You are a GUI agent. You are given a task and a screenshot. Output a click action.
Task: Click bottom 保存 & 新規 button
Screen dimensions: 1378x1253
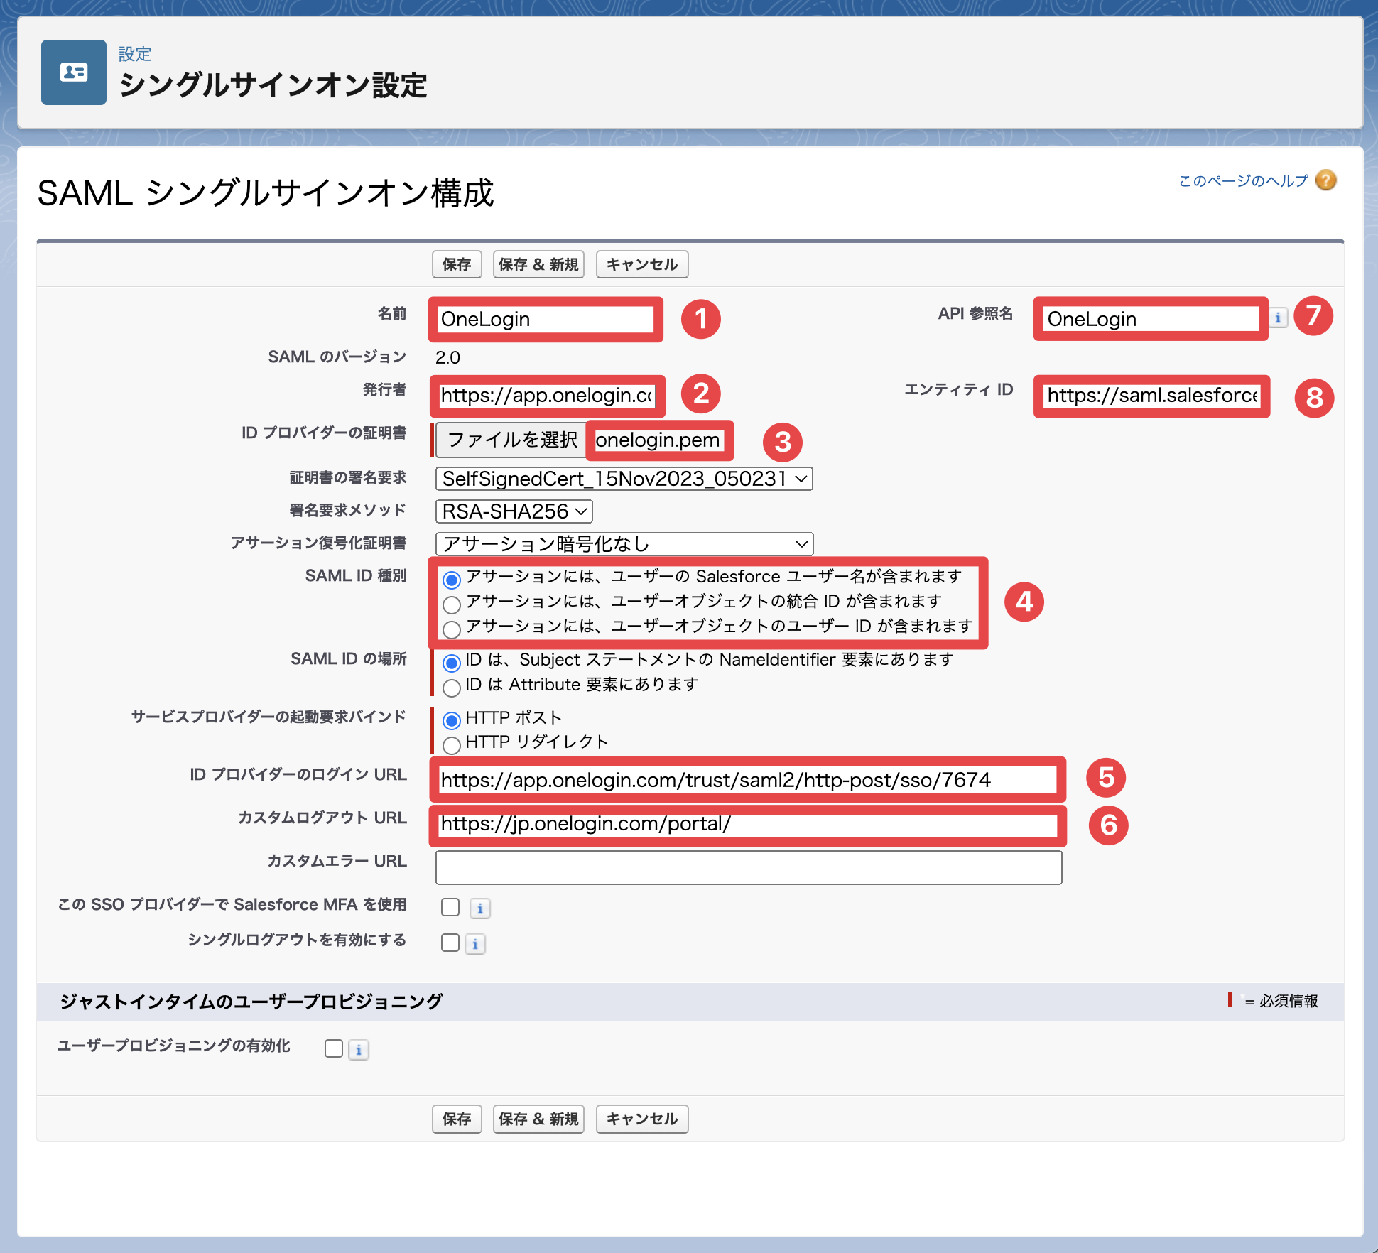tap(538, 1119)
